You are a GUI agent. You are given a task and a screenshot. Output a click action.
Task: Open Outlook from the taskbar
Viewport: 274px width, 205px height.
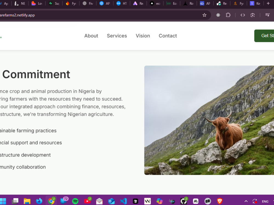click(x=111, y=201)
